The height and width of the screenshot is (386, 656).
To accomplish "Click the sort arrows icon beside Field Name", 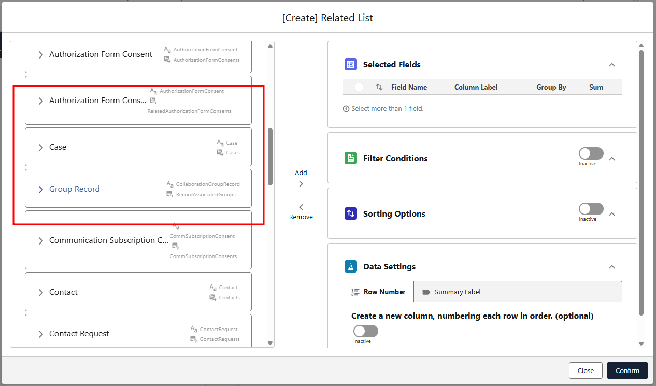I will tap(379, 88).
